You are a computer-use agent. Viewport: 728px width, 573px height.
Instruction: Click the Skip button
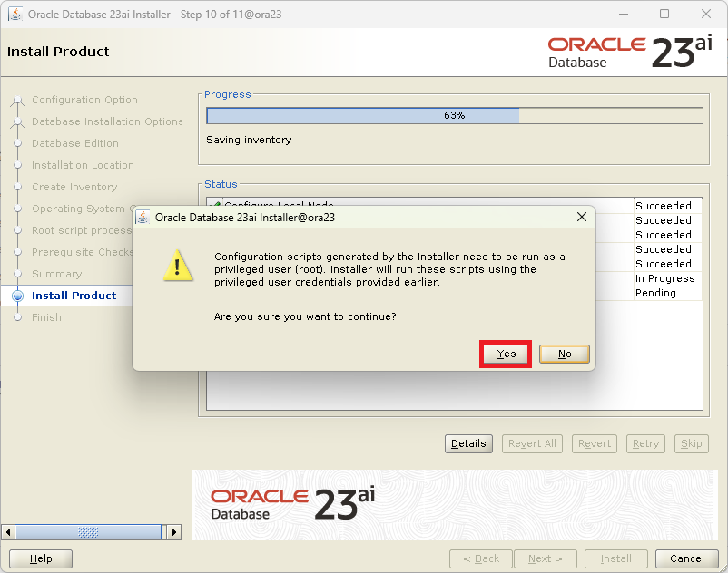(x=692, y=443)
